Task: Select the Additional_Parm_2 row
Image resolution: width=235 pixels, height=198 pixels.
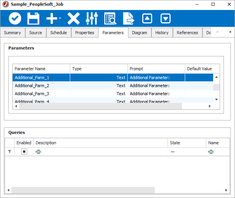Action: (32, 86)
